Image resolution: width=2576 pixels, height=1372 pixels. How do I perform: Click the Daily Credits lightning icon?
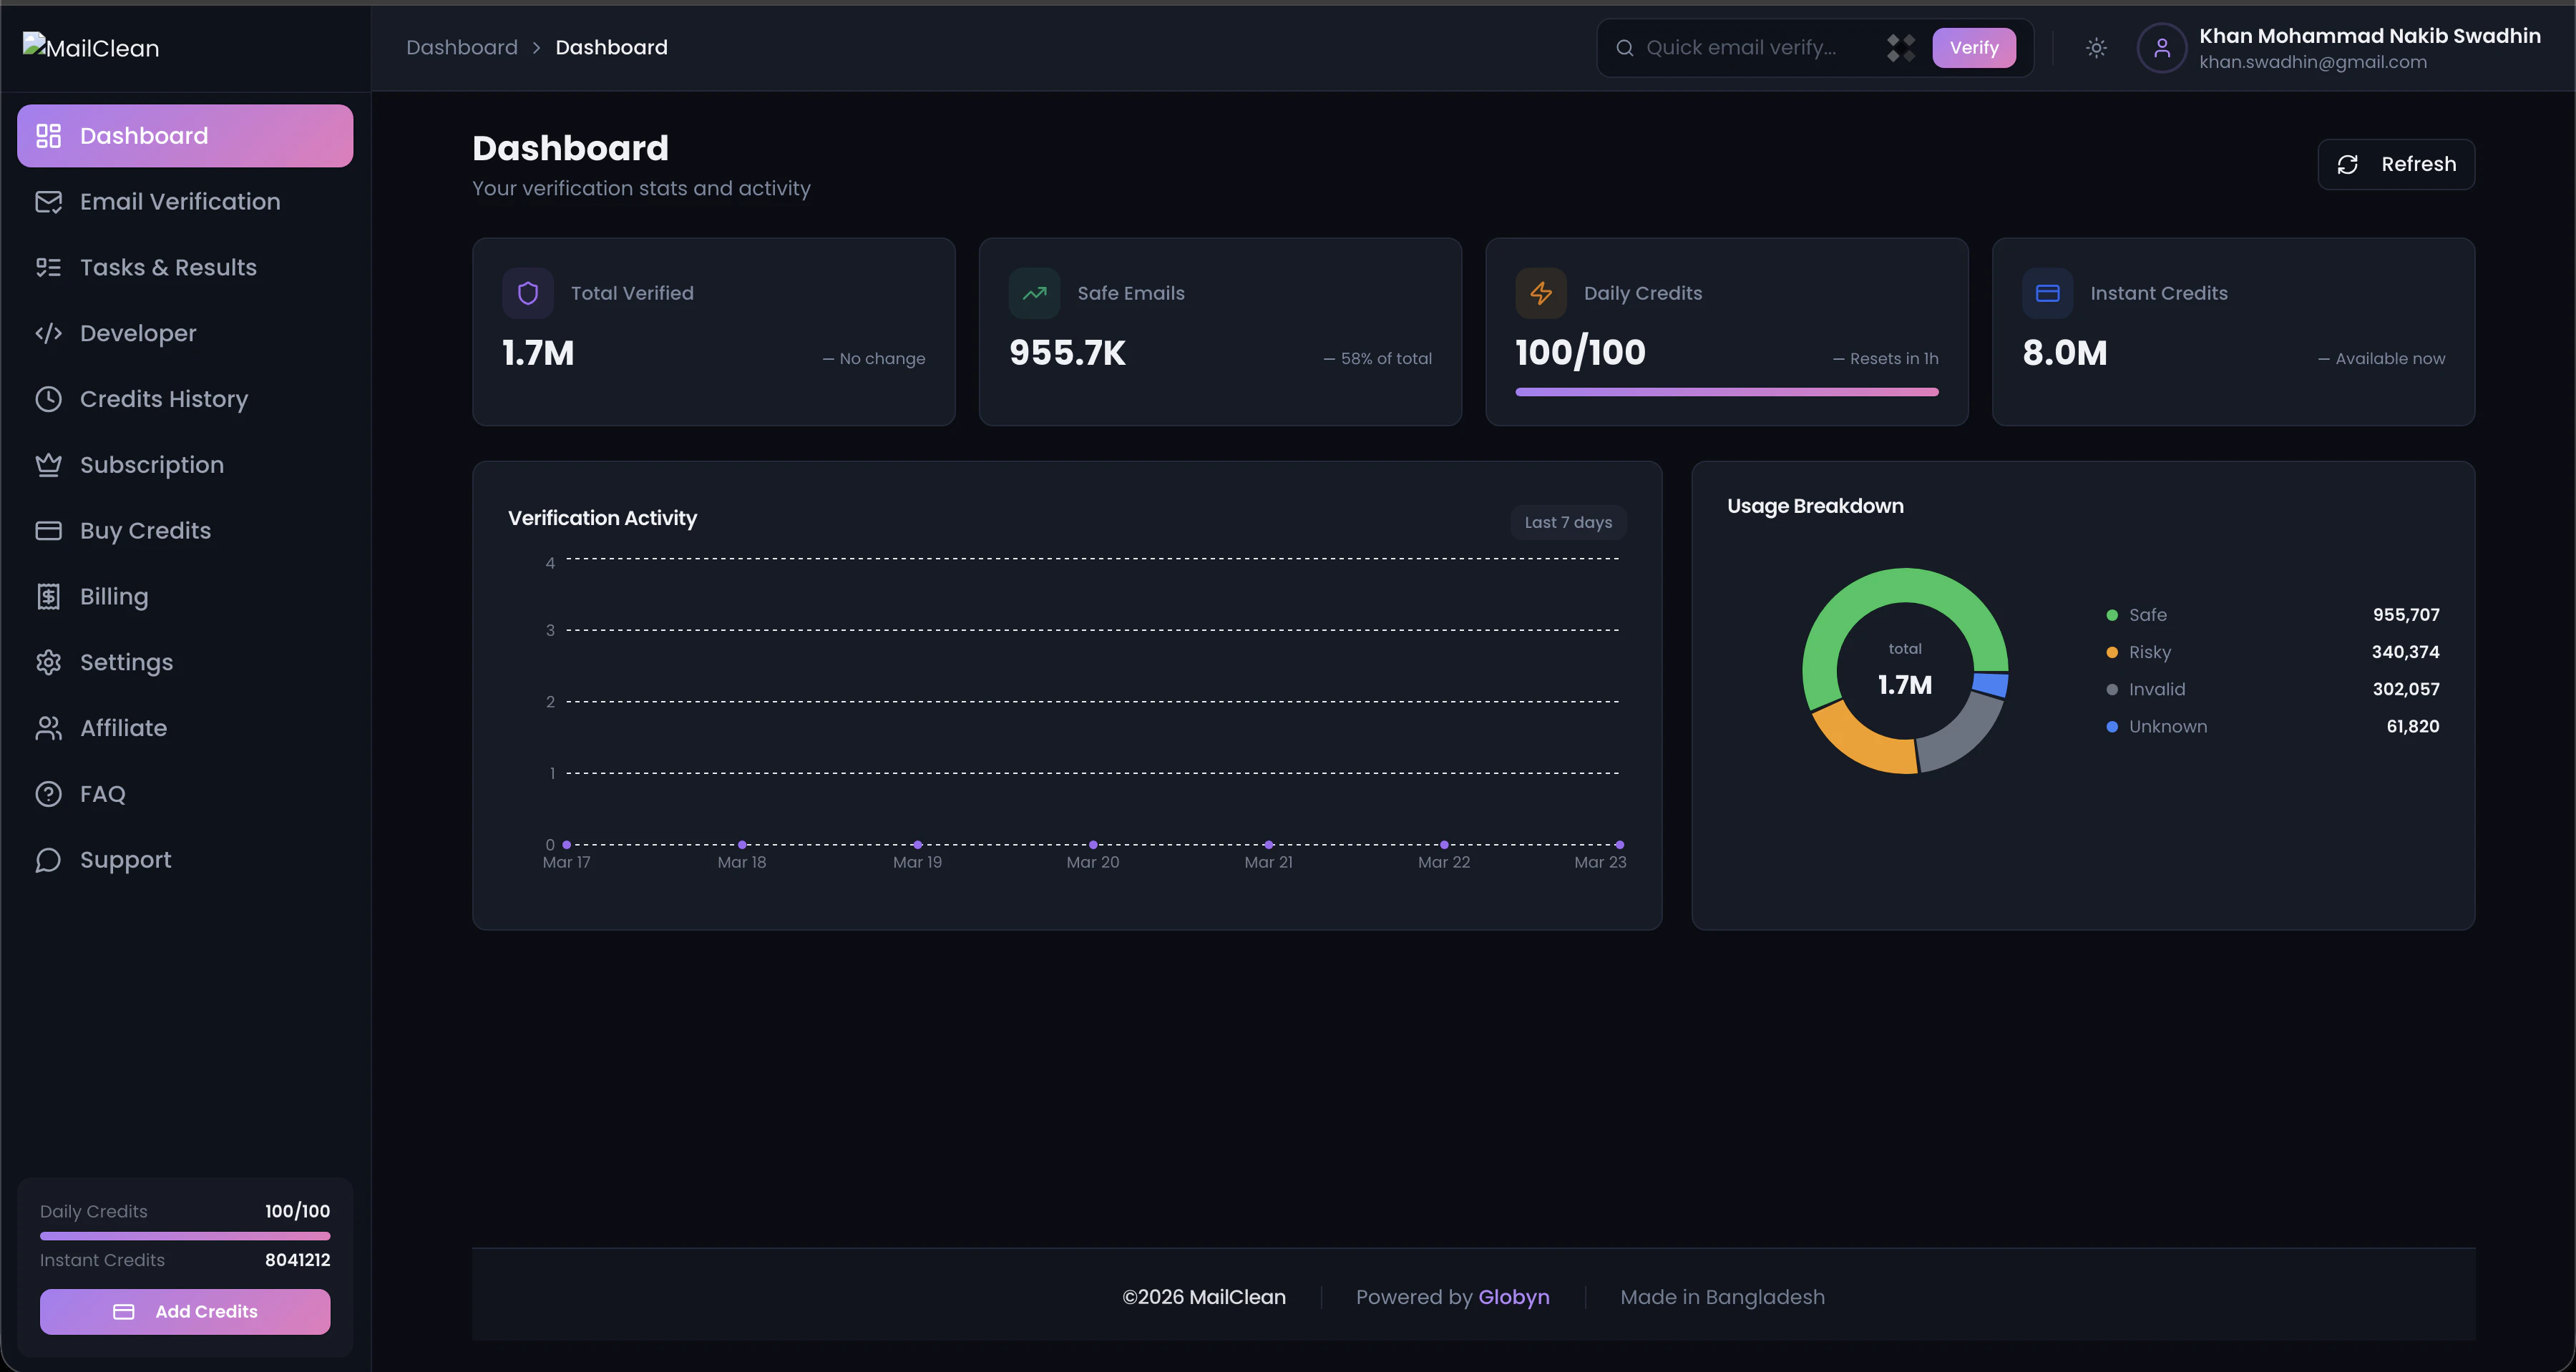[1541, 293]
